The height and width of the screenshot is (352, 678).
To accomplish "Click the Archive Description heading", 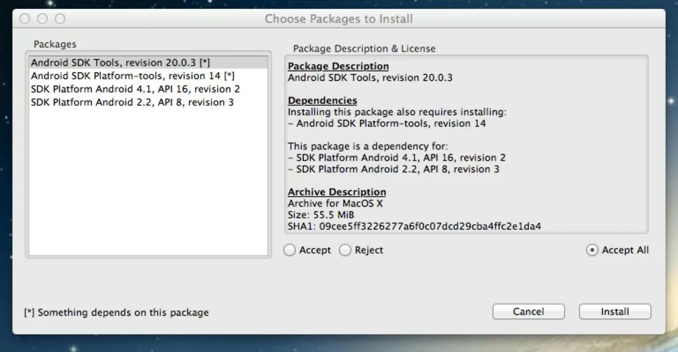I will (337, 192).
